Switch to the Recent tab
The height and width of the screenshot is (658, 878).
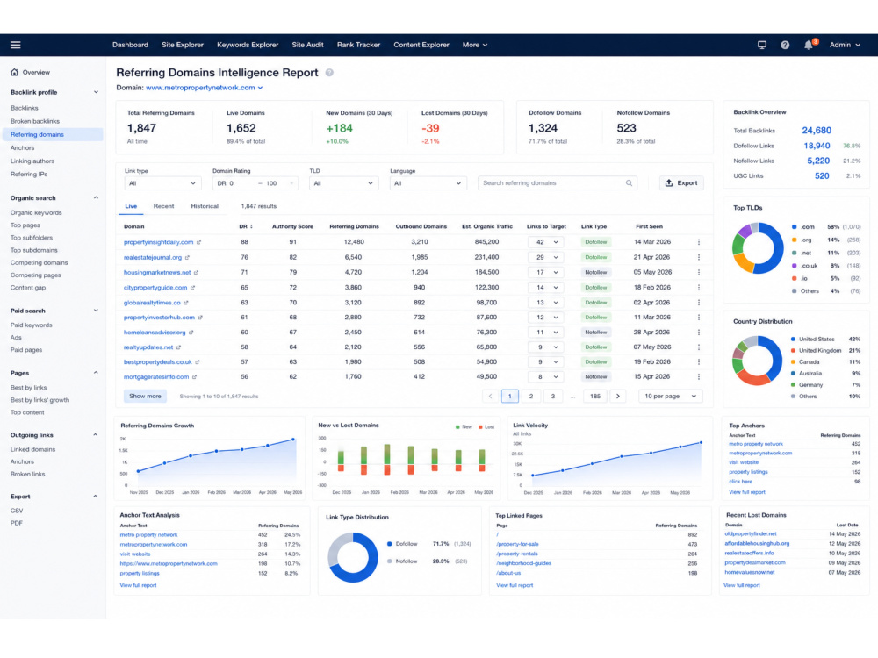point(163,206)
